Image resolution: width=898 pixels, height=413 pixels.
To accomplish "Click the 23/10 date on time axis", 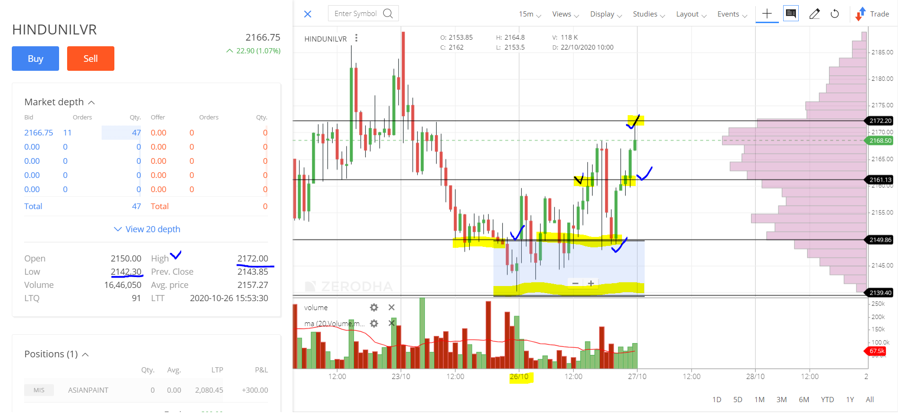I will (x=401, y=377).
